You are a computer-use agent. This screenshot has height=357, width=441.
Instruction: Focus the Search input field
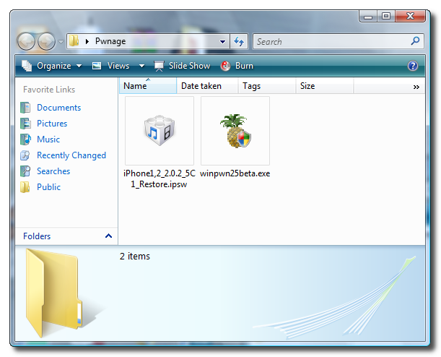339,41
